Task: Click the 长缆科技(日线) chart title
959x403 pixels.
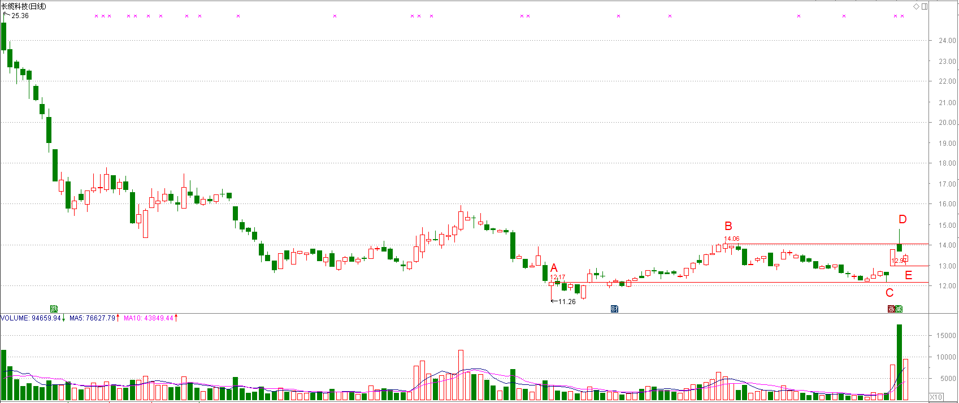Action: click(x=24, y=6)
